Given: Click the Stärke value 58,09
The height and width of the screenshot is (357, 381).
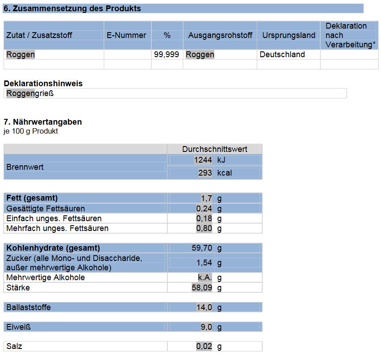Looking at the screenshot, I should click(x=202, y=288).
